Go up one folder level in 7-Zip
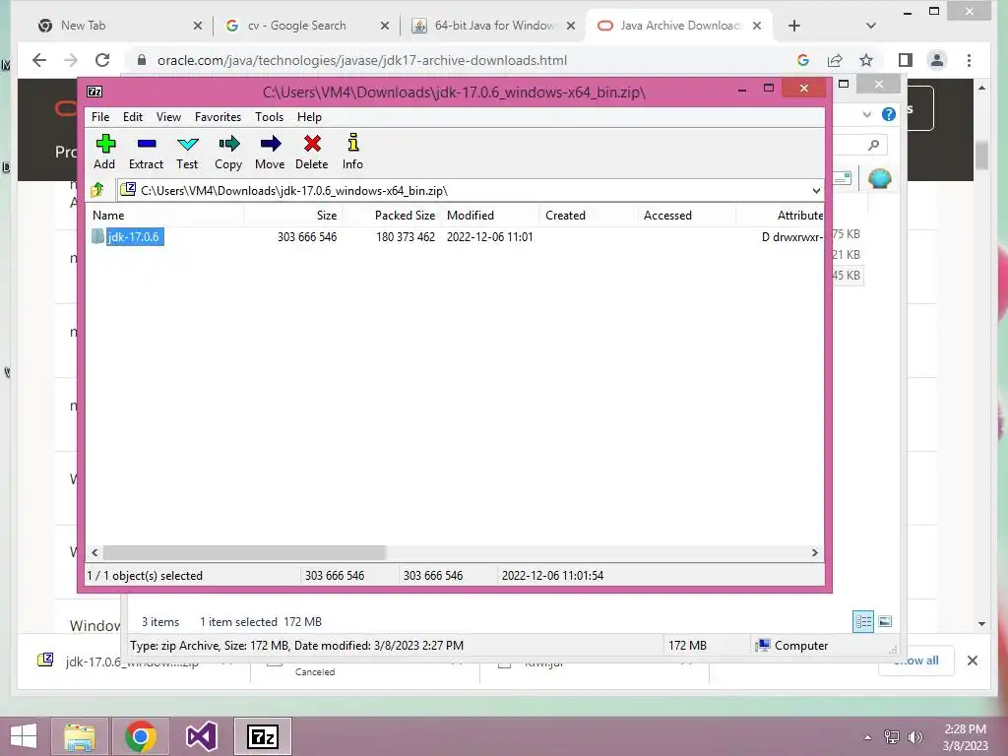Screen dimensions: 1008x756 coord(97,190)
